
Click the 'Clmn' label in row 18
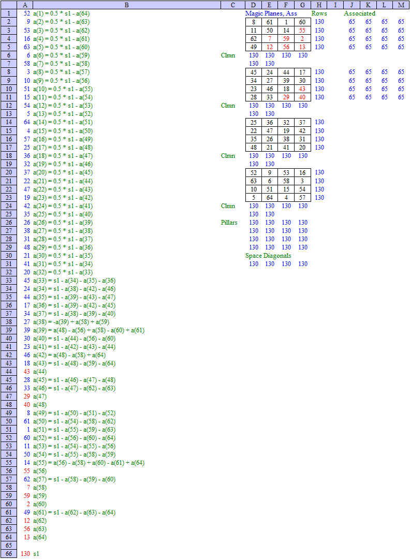[x=228, y=156]
